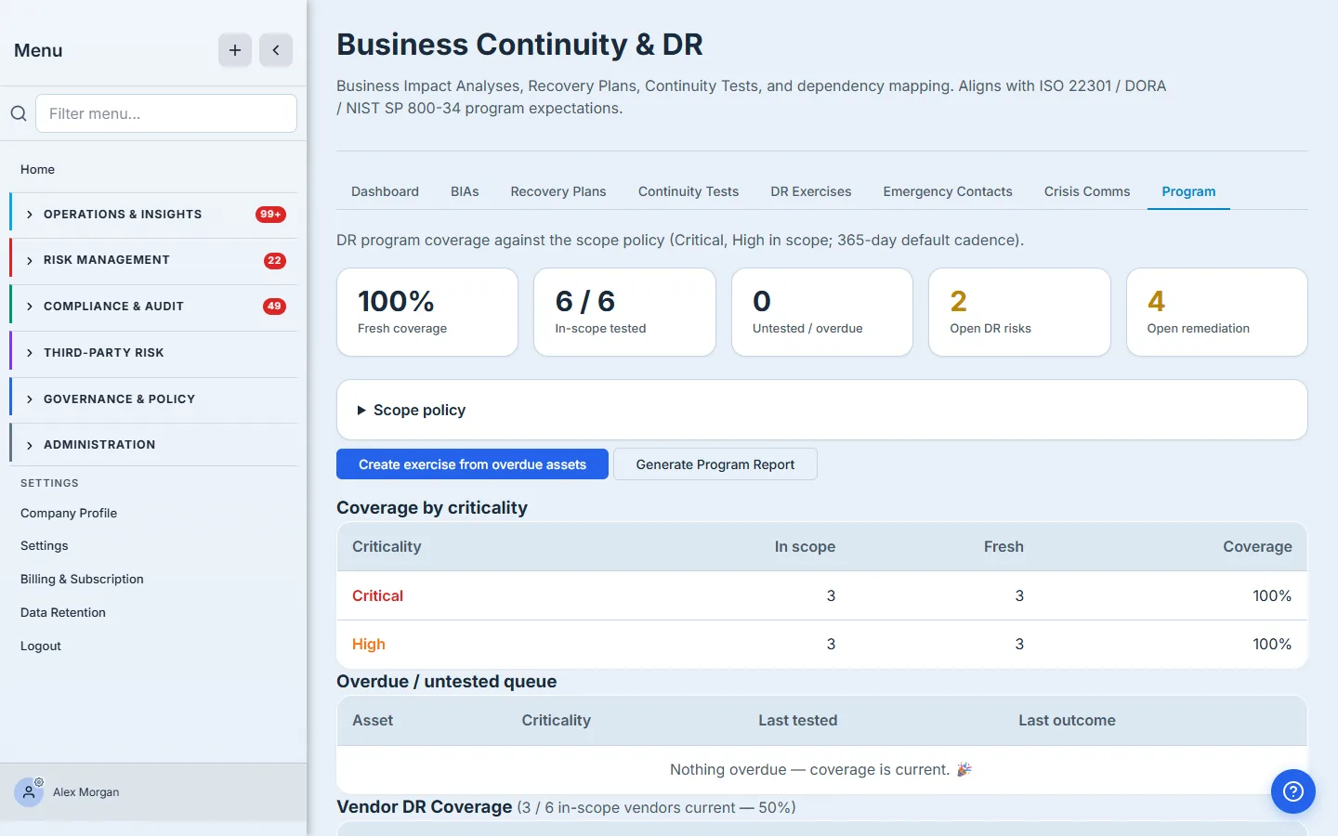Screen dimensions: 1338x836
Task: Switch to the Continuity Tests tab
Action: pyautogui.click(x=689, y=191)
